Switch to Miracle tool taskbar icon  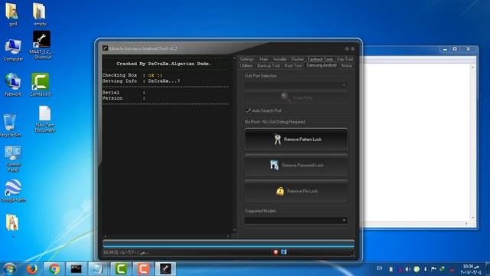click(165, 269)
